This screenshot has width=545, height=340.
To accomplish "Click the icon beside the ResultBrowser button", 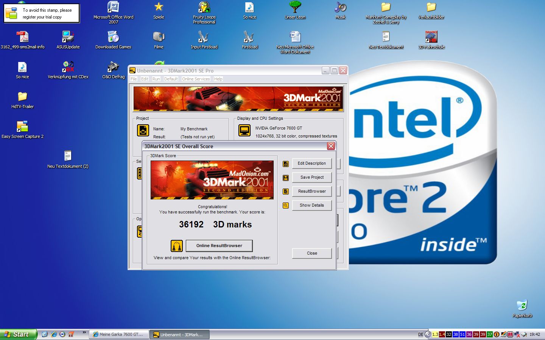I will (286, 192).
